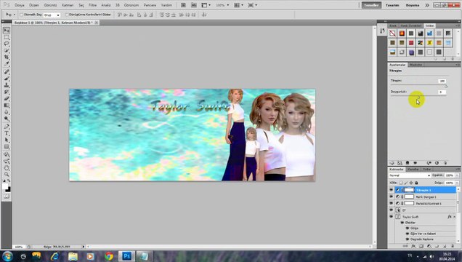
Task: Collapse the Taylor Swift layer effects arrow
Action: click(454, 217)
